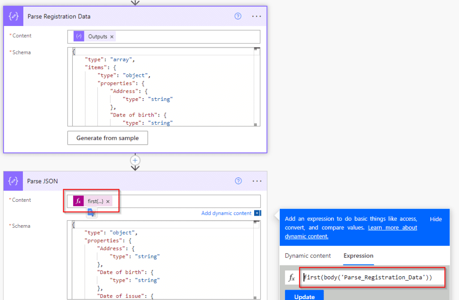Image resolution: width=459 pixels, height=300 pixels.
Task: Click the Parse Registration Data action icon
Action: pos(13,16)
